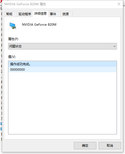Screen dimensions: 125x154
Task: Confirm with the 确定 button
Action: (85, 145)
